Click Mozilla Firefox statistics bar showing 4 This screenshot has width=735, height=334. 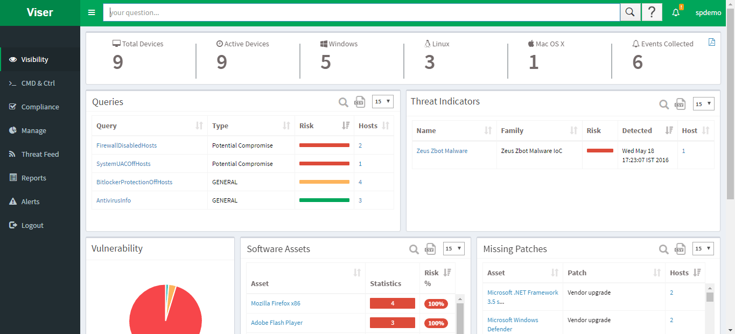(393, 303)
